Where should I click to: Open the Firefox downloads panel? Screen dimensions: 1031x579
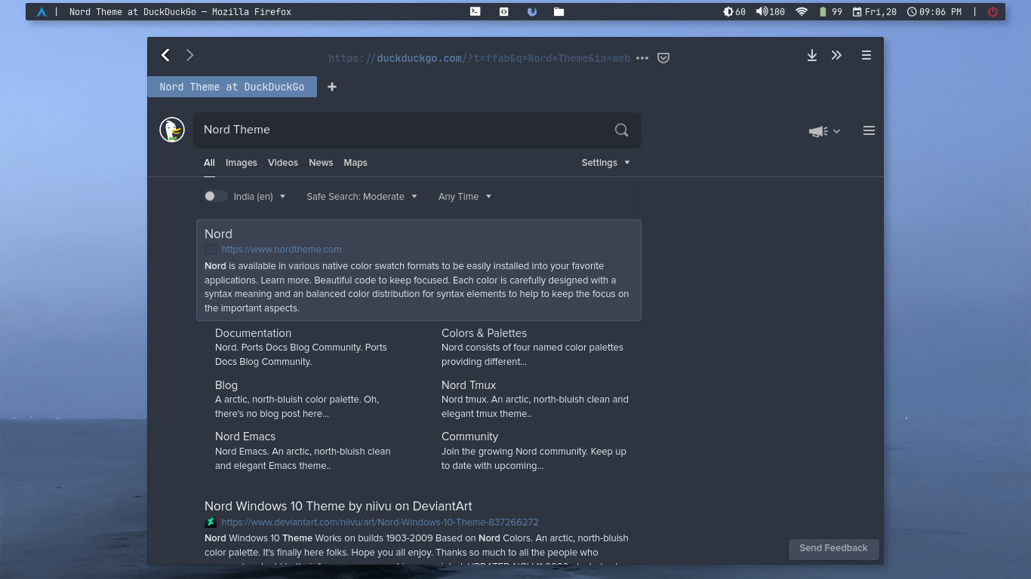(x=812, y=55)
